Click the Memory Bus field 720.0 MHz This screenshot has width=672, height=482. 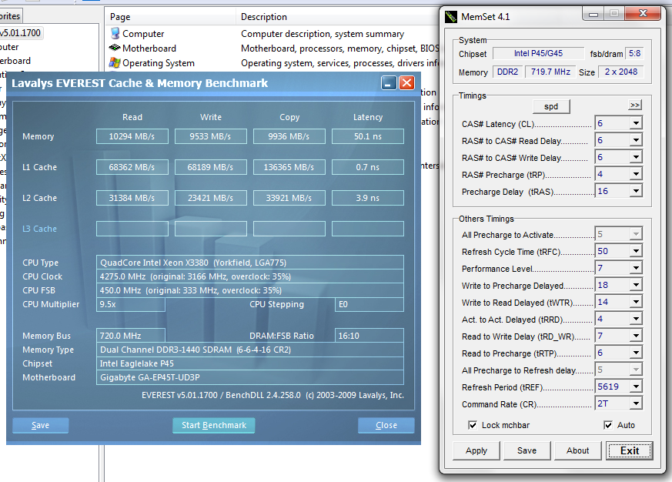pyautogui.click(x=131, y=336)
